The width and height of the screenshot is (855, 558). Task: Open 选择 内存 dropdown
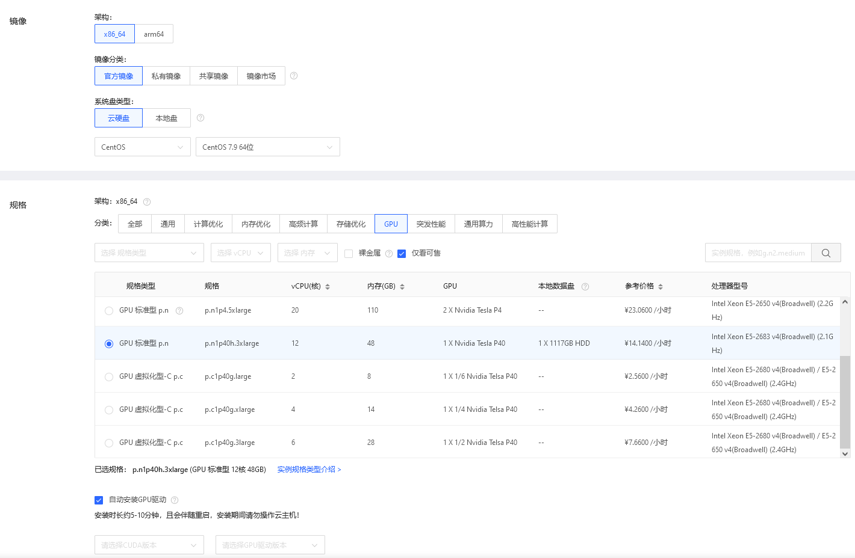click(308, 253)
